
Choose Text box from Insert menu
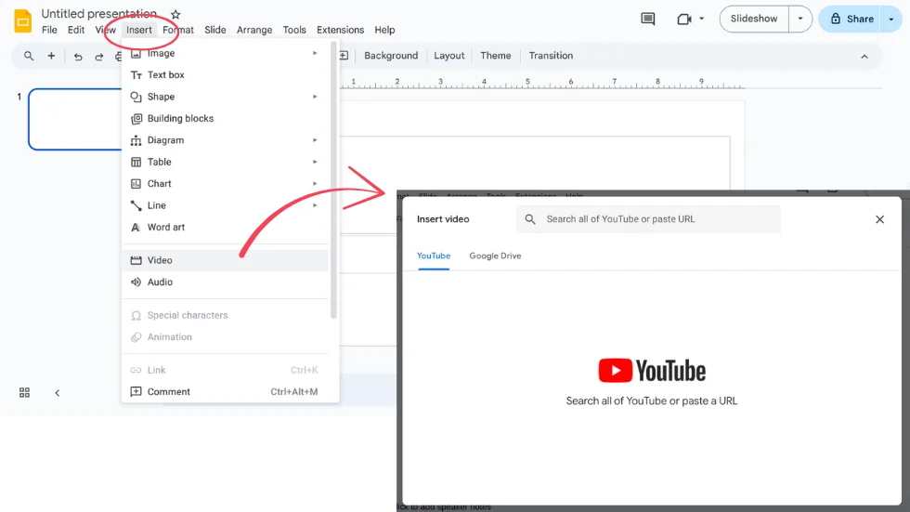225,75
